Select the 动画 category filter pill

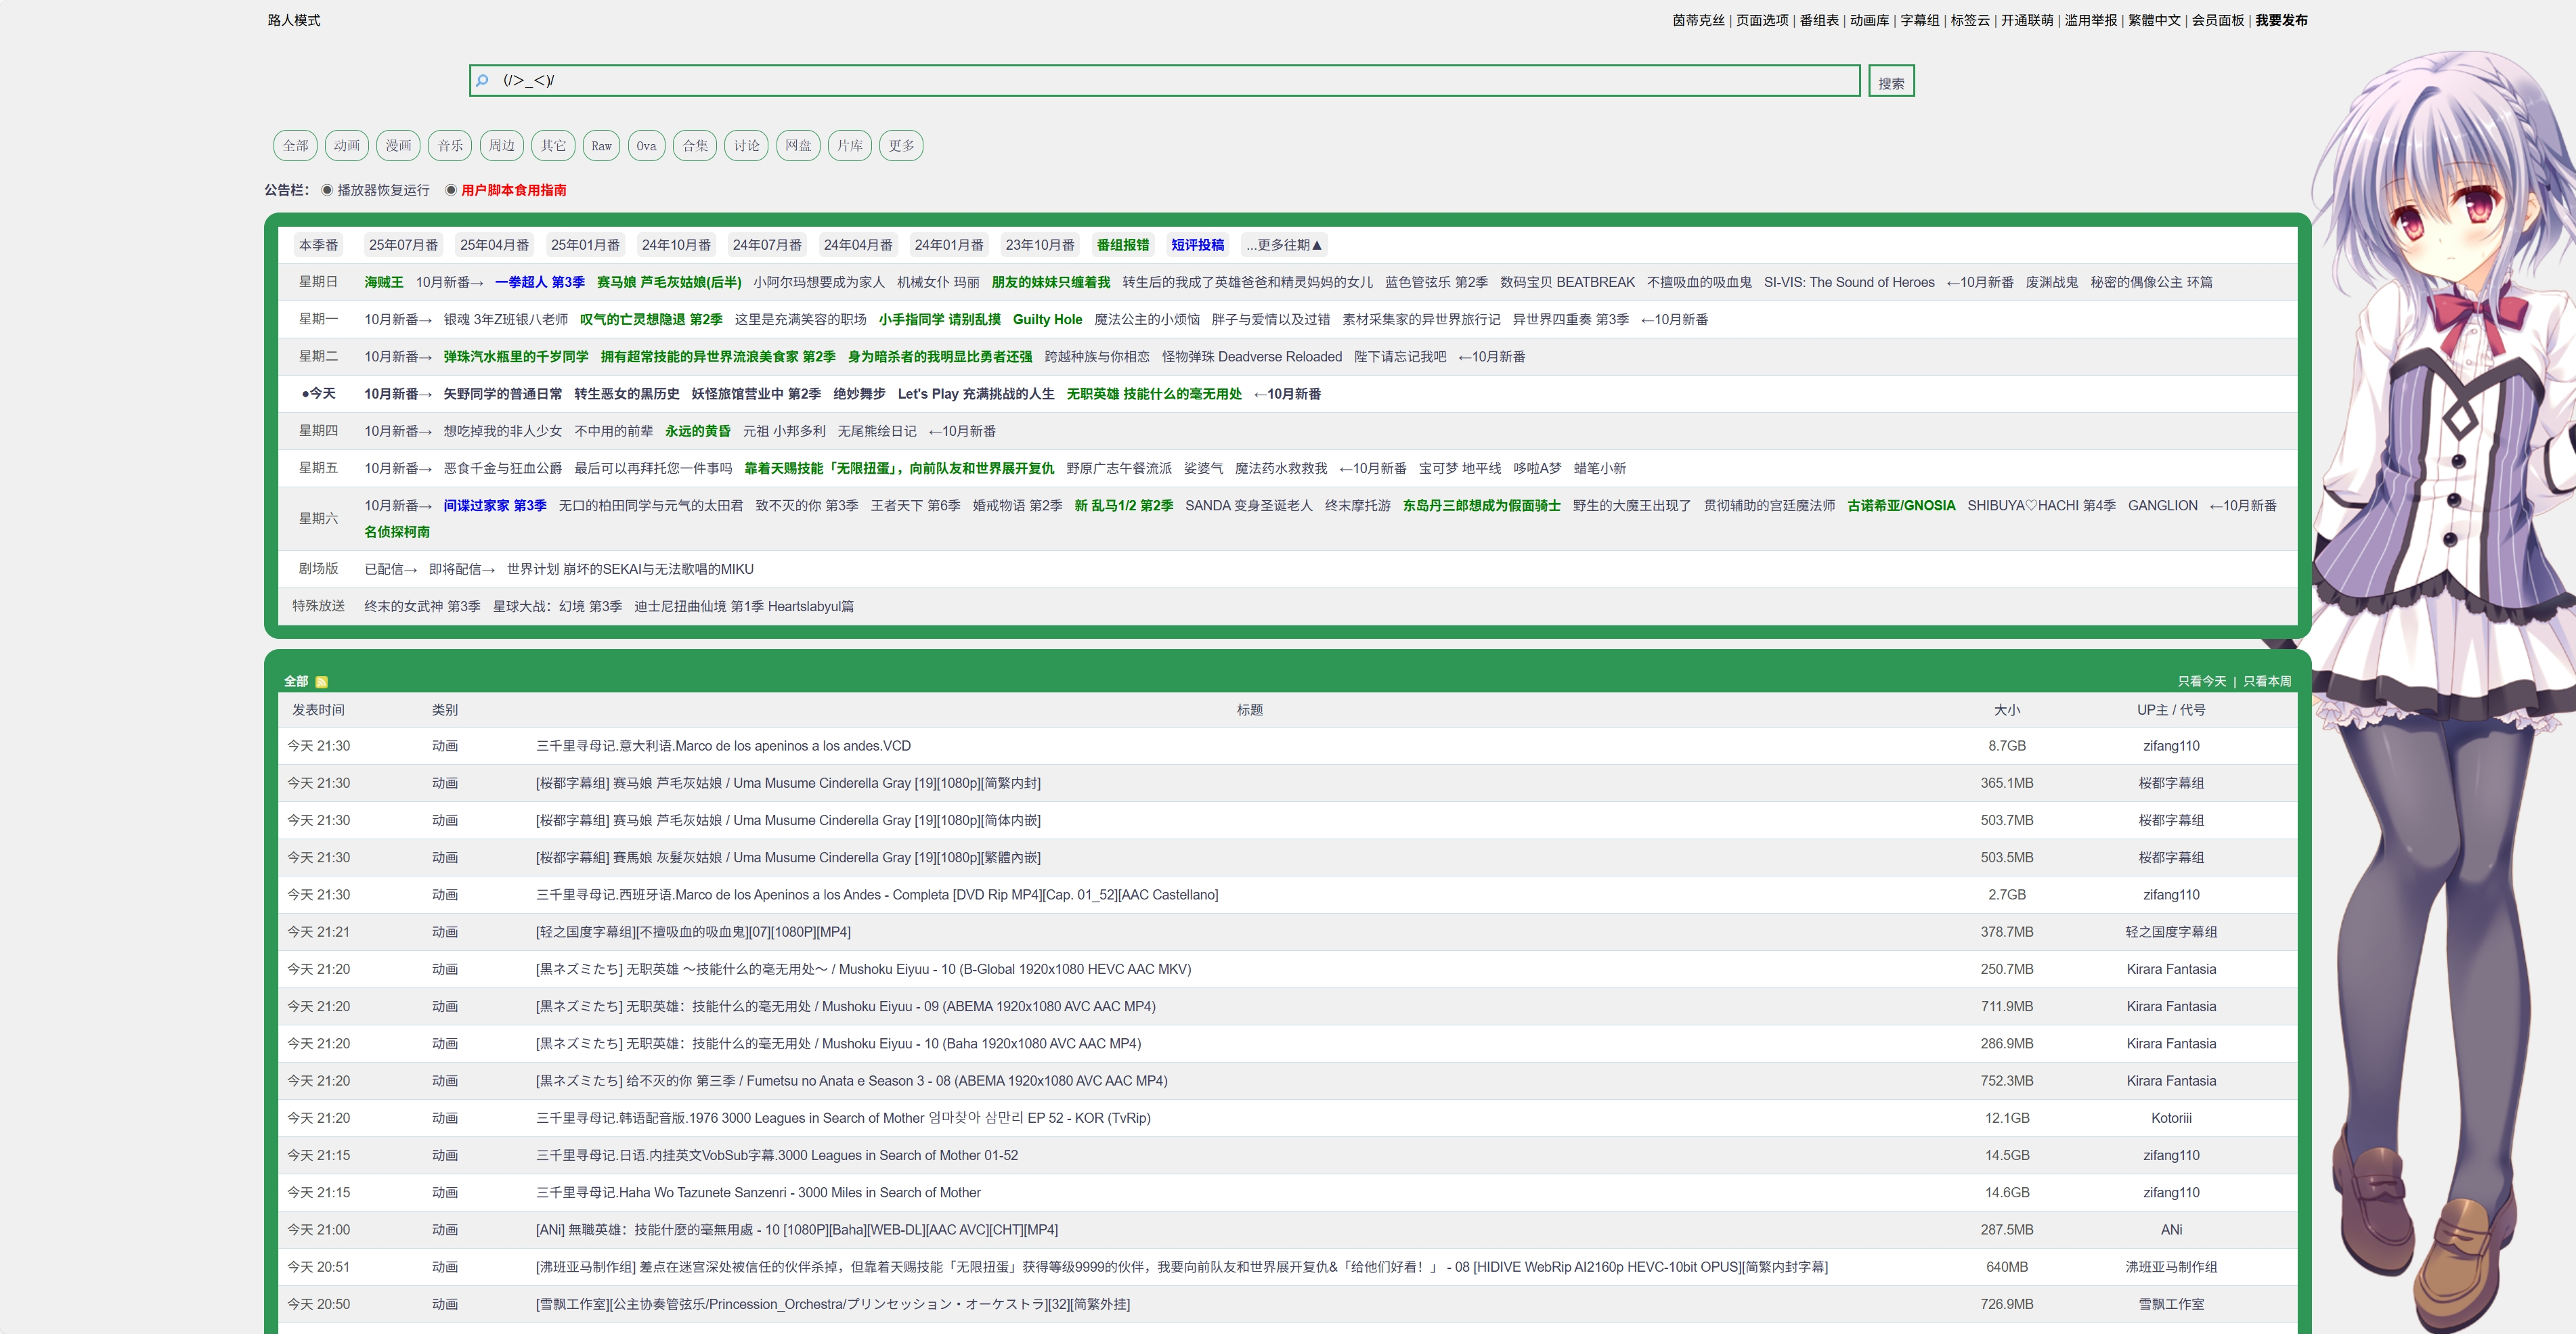click(346, 146)
